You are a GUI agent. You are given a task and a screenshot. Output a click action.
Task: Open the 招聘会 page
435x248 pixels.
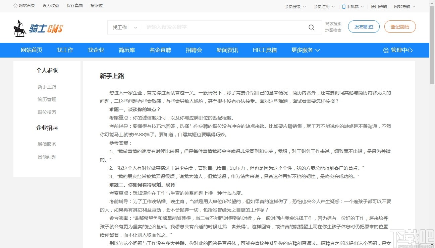(194, 50)
